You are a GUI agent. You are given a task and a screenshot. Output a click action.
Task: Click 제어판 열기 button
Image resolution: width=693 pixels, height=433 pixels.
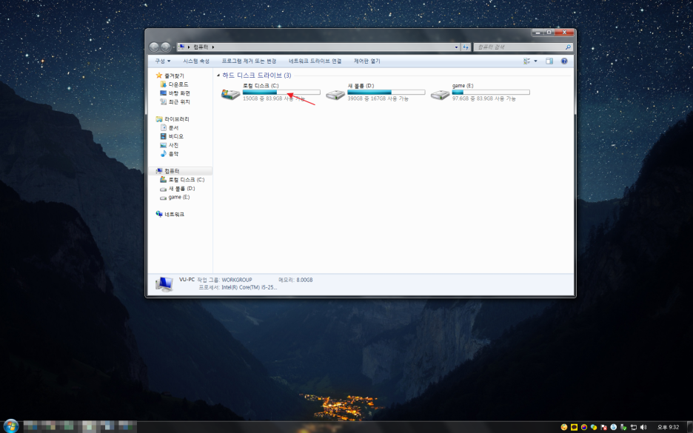(x=366, y=61)
